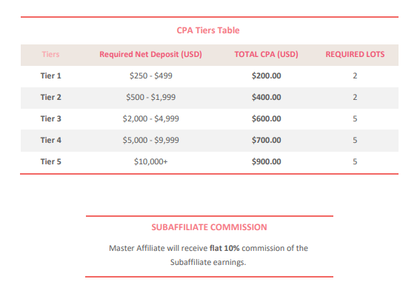Viewport: 420px width, 299px height.
Task: Click the $2,000 - $4,999 deposit range
Action: [x=151, y=118]
